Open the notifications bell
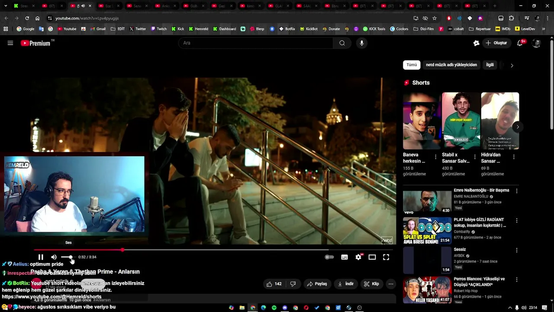This screenshot has height=312, width=554. click(x=521, y=43)
